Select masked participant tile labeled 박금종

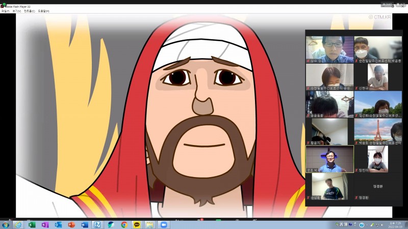[378, 49]
